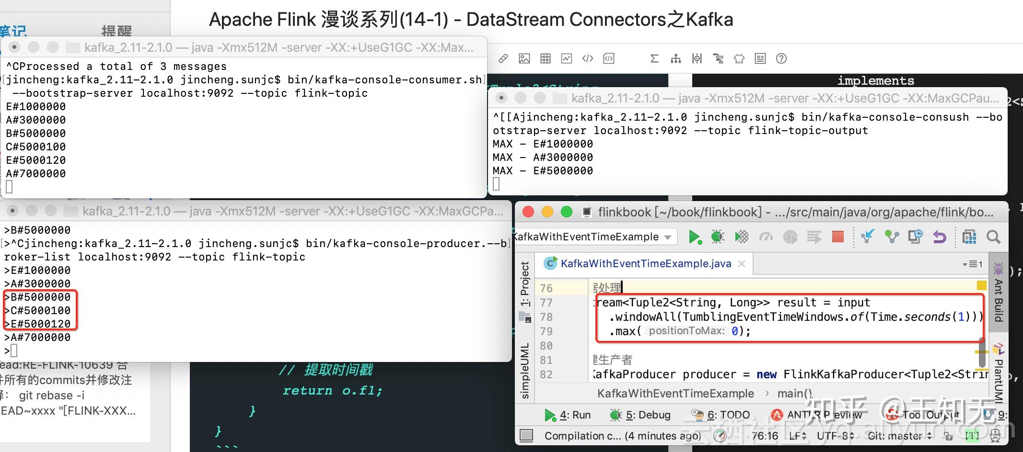Undo last change using purple arrow icon
1023x452 pixels.
[939, 237]
